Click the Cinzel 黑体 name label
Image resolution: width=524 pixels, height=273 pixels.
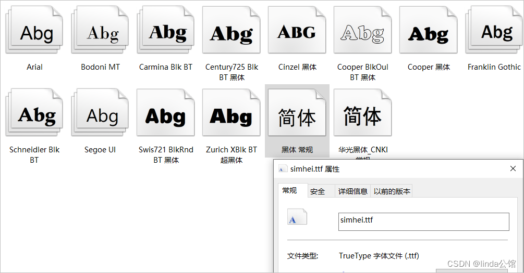[297, 67]
